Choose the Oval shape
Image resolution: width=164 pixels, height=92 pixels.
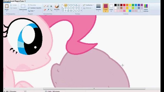[x=68, y=5]
